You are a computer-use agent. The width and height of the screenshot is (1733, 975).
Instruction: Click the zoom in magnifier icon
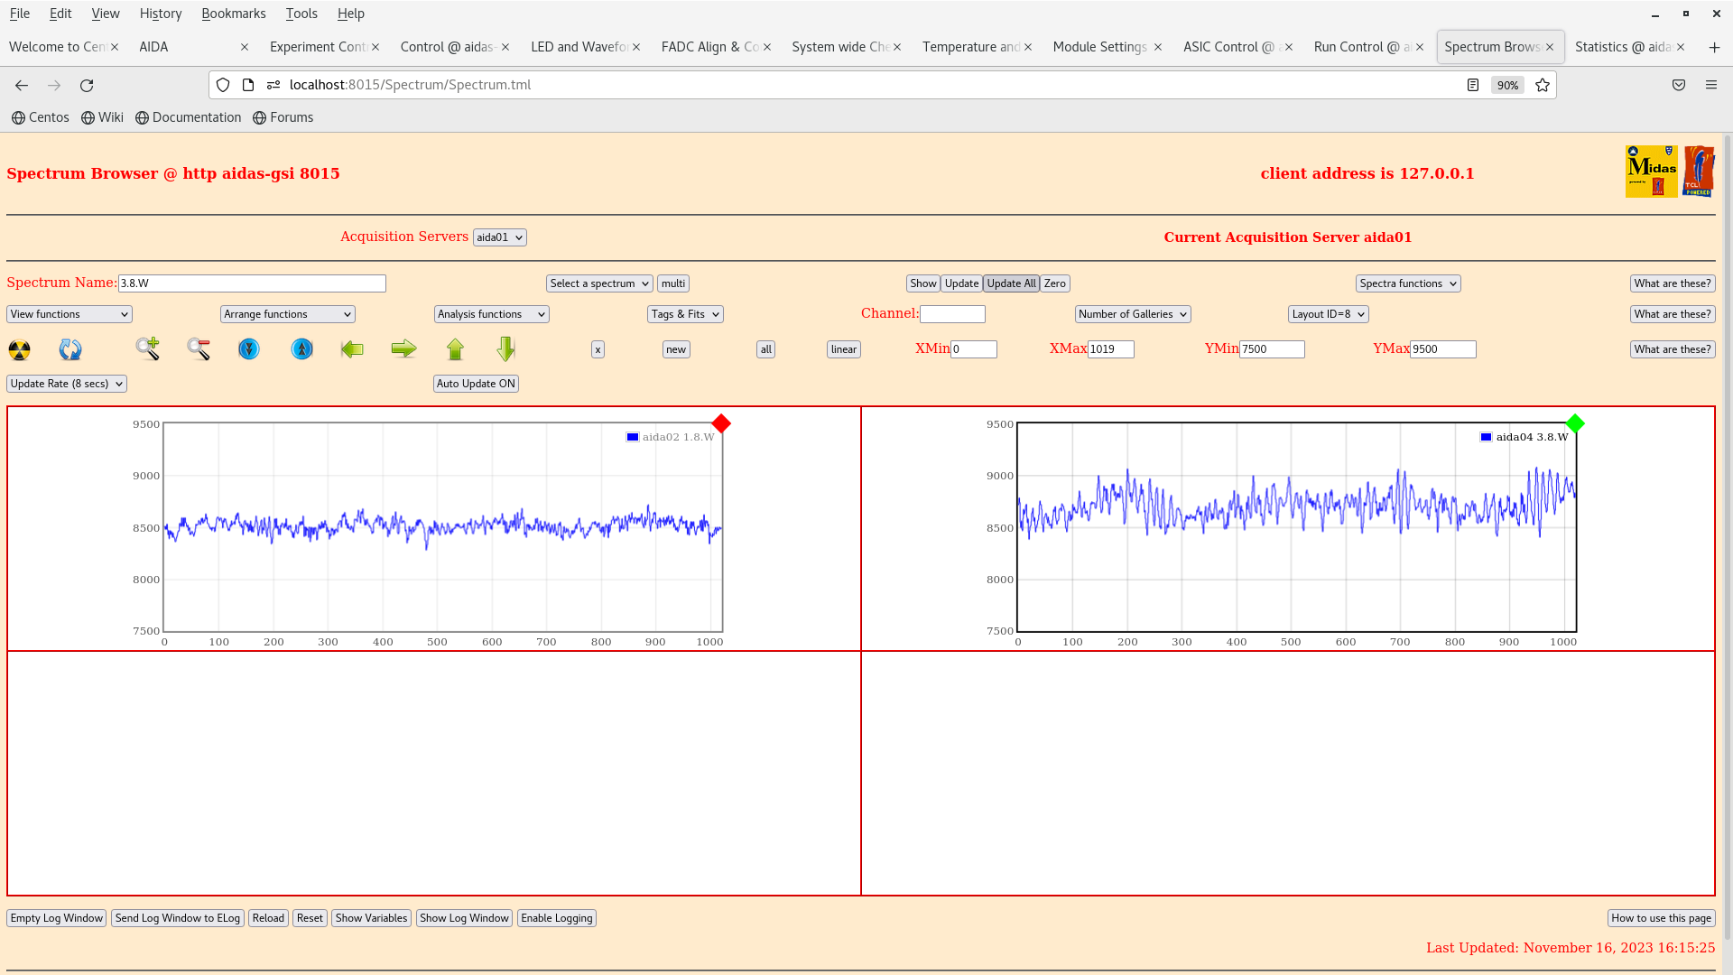[x=147, y=348]
